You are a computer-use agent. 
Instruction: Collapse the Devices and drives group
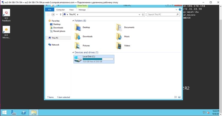73,52
